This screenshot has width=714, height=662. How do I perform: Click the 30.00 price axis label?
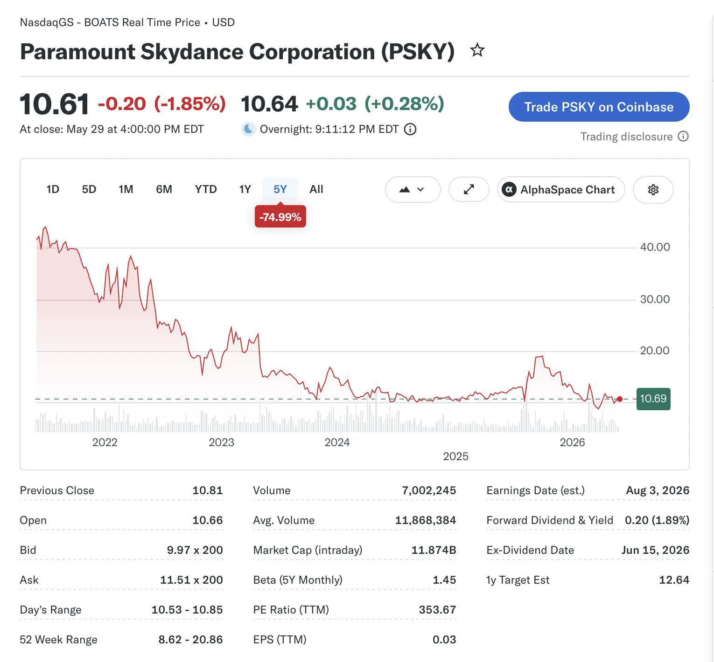pyautogui.click(x=655, y=299)
